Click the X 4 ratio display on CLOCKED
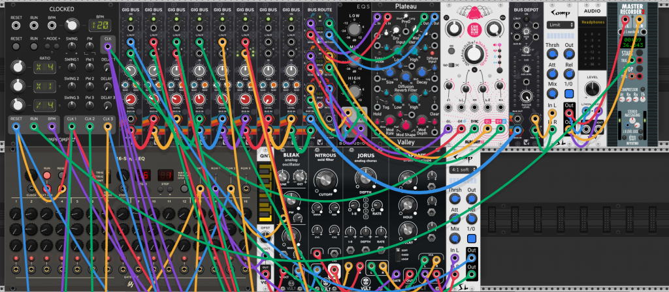This screenshot has height=292, width=669. click(44, 67)
